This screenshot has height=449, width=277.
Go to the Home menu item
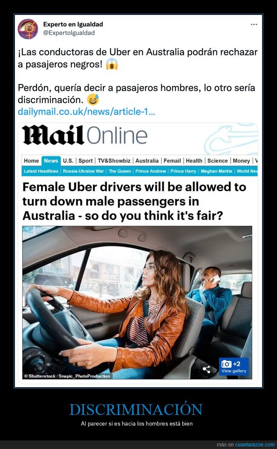pos(31,161)
